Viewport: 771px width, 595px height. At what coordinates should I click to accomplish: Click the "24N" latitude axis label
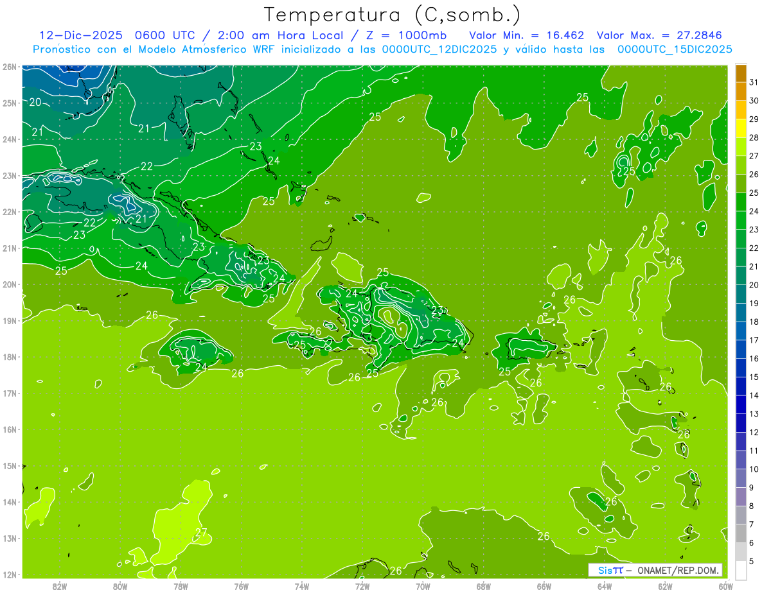(x=10, y=139)
